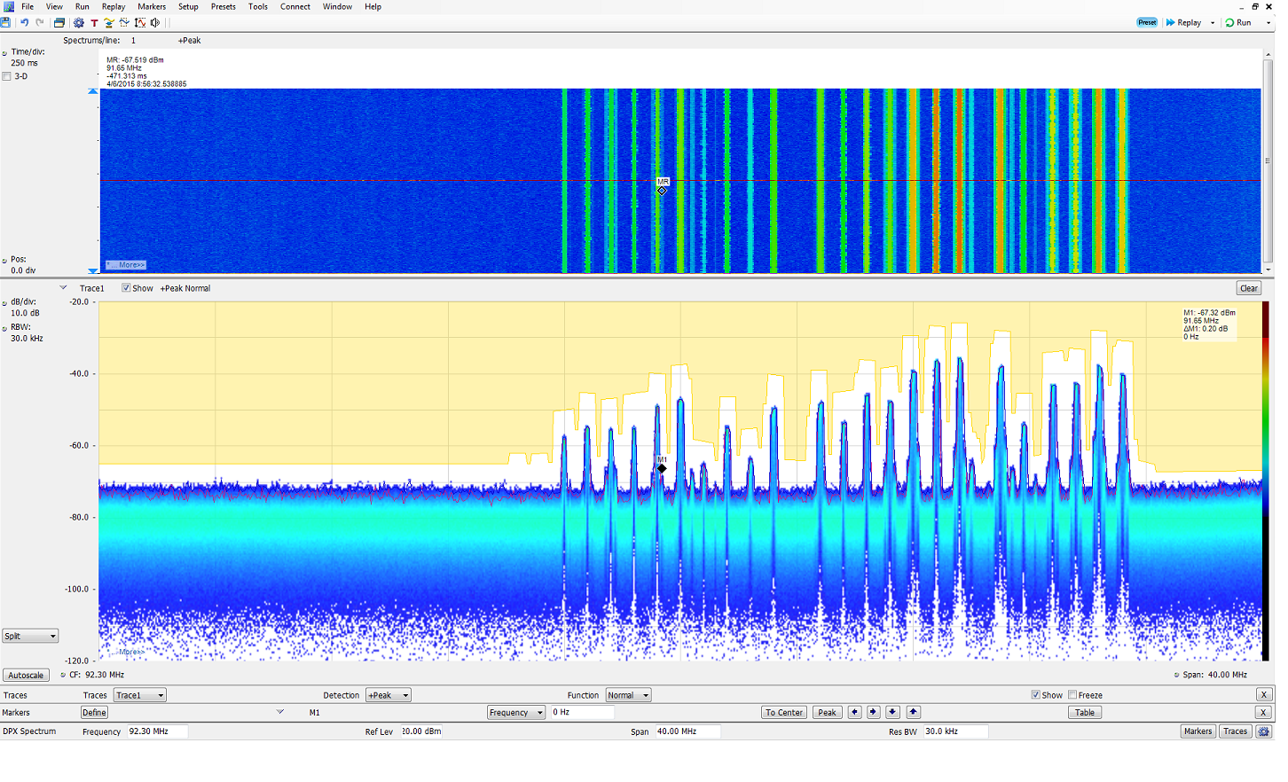The height and width of the screenshot is (782, 1288).
Task: Uncheck Show checkbox next to Trace1 header
Action: tap(126, 288)
